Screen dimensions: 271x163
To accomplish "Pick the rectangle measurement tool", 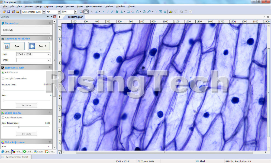I will [128, 12].
